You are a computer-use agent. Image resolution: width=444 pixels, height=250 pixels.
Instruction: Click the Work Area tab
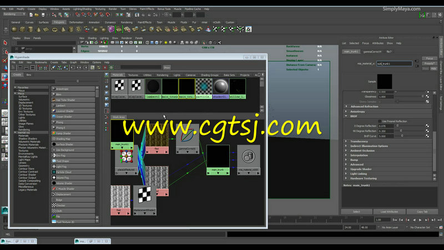coord(119,117)
